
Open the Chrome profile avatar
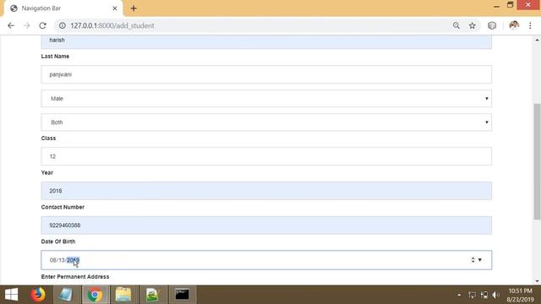514,25
